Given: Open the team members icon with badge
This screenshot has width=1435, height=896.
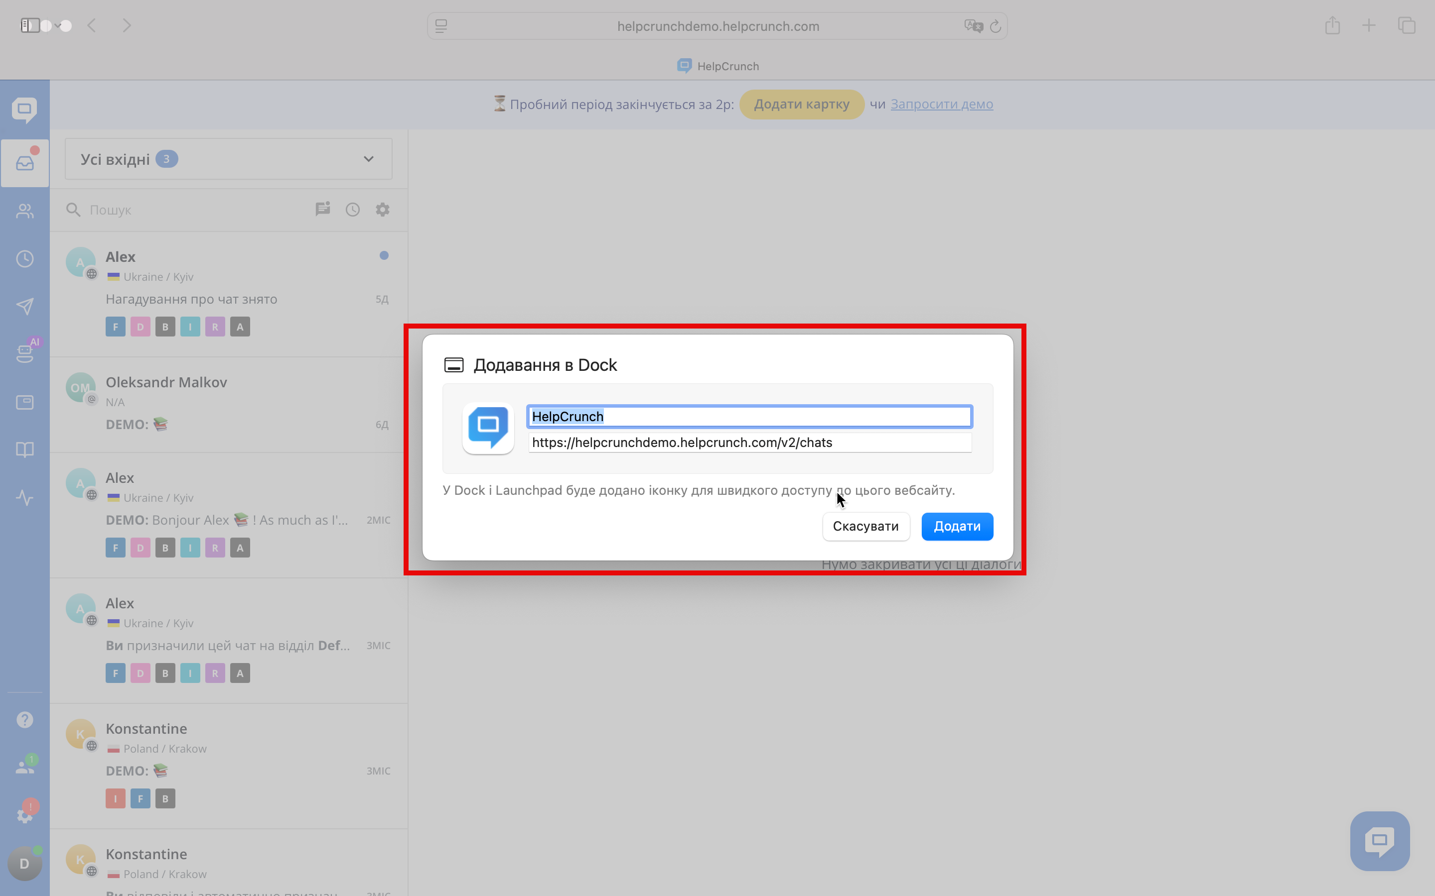Looking at the screenshot, I should [24, 767].
